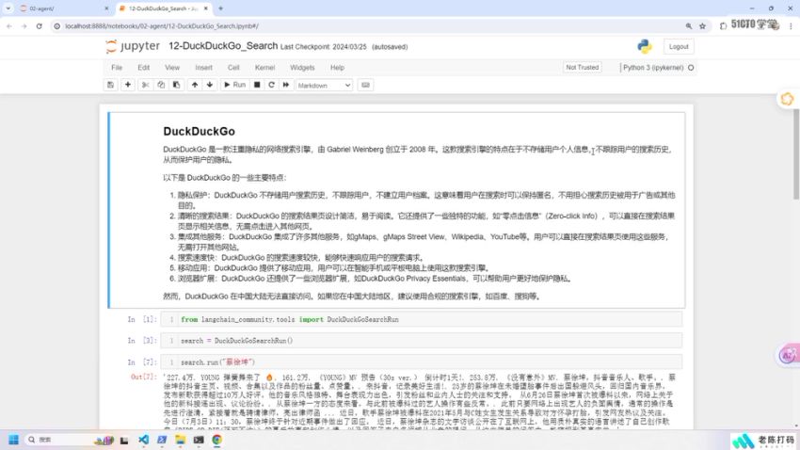Go back in browser history
The height and width of the screenshot is (450, 800).
point(9,26)
